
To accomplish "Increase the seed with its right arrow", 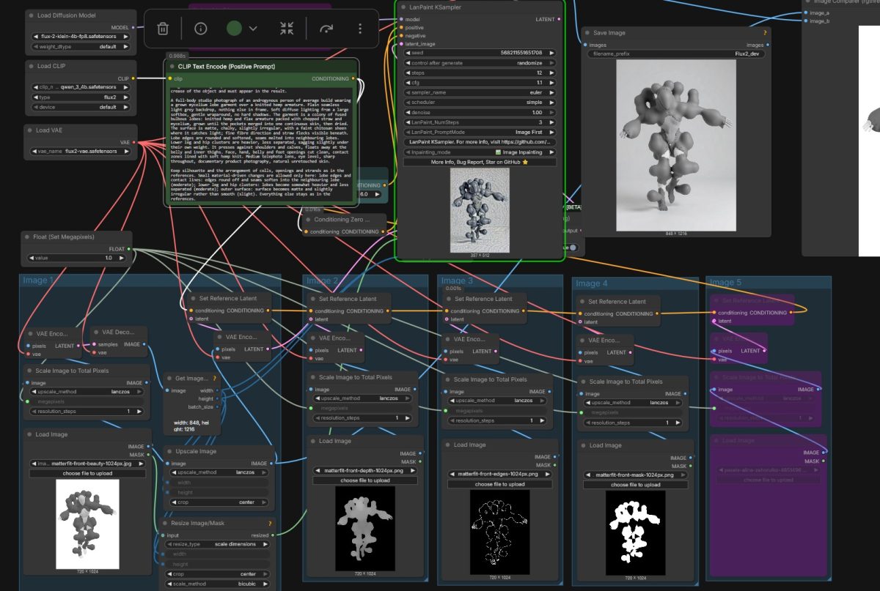I will pyautogui.click(x=552, y=53).
